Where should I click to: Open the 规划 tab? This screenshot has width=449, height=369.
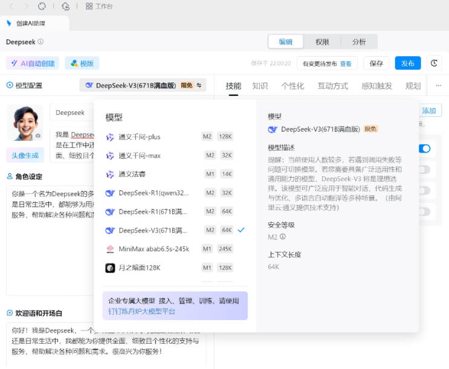(413, 86)
